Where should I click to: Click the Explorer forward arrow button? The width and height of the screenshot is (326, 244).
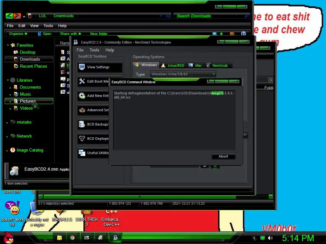pyautogui.click(x=17, y=16)
